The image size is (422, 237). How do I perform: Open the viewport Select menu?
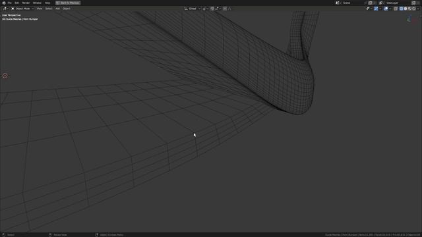(49, 9)
